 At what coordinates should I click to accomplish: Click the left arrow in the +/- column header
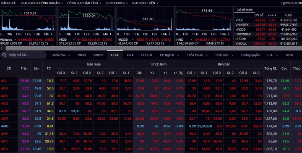(269, 15)
